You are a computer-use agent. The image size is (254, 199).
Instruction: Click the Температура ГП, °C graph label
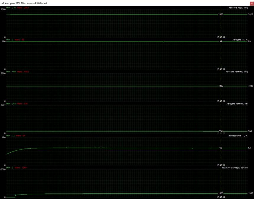[237, 136]
